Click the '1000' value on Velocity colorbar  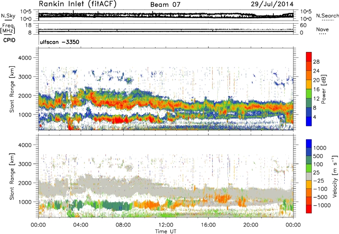click(320, 148)
